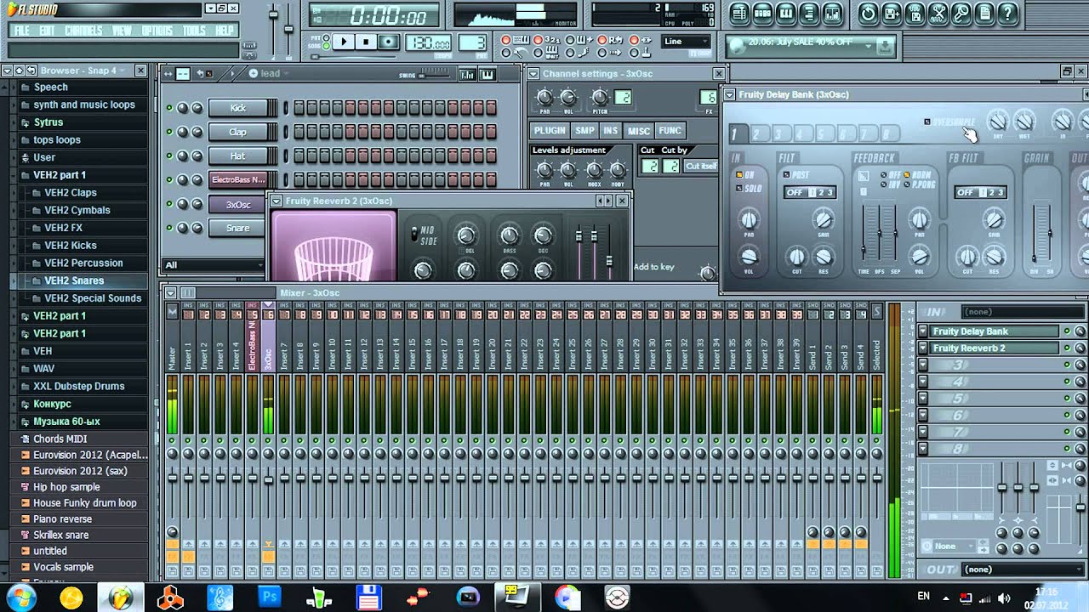Toggle the Browser view icon in toolbar
The width and height of the screenshot is (1089, 612).
tap(809, 13)
